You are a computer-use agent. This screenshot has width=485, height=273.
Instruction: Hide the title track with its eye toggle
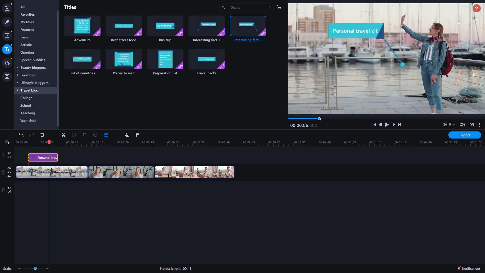pyautogui.click(x=9, y=153)
